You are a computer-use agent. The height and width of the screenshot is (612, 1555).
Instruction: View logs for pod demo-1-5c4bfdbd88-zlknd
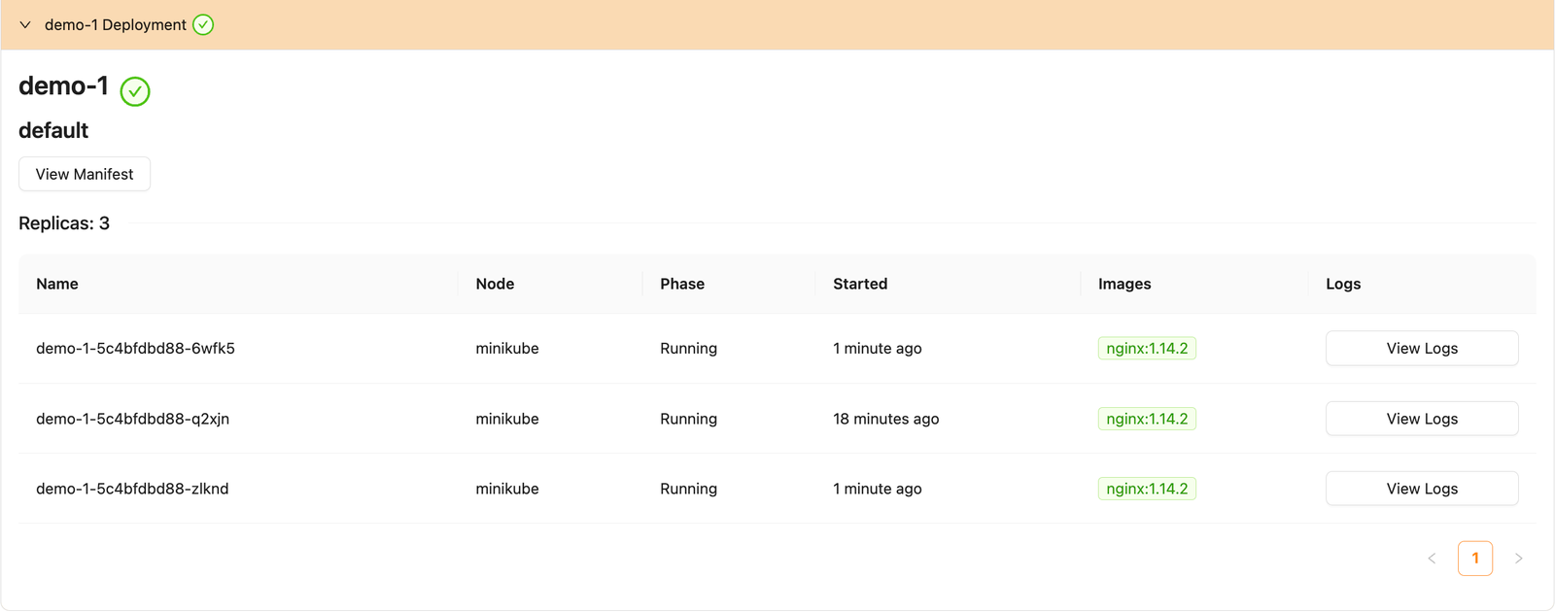pos(1421,489)
